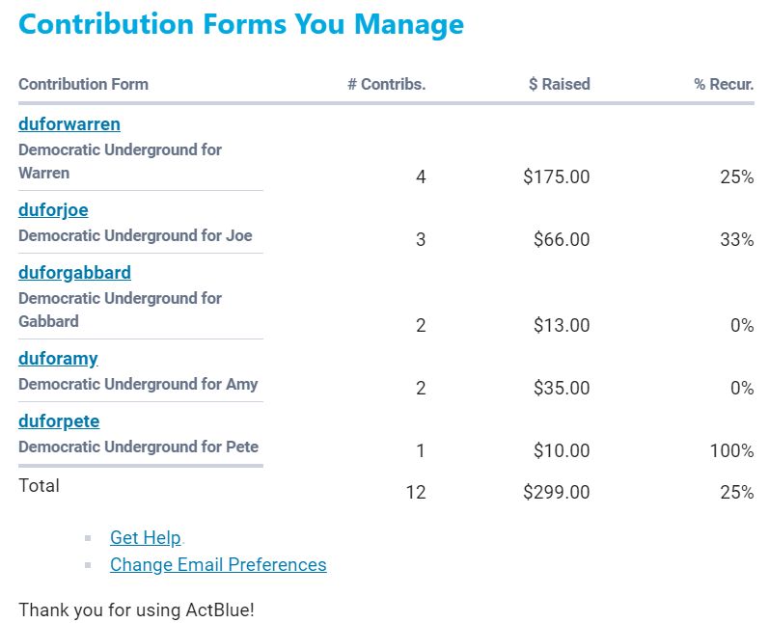Viewport: 769px width, 623px height.
Task: Click the Get Help link
Action: point(145,537)
